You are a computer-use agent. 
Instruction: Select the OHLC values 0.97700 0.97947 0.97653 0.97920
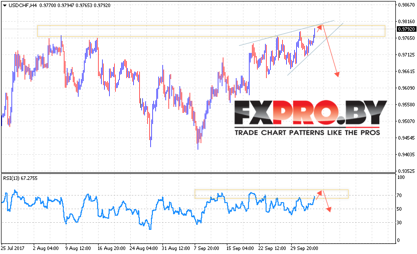coord(75,6)
